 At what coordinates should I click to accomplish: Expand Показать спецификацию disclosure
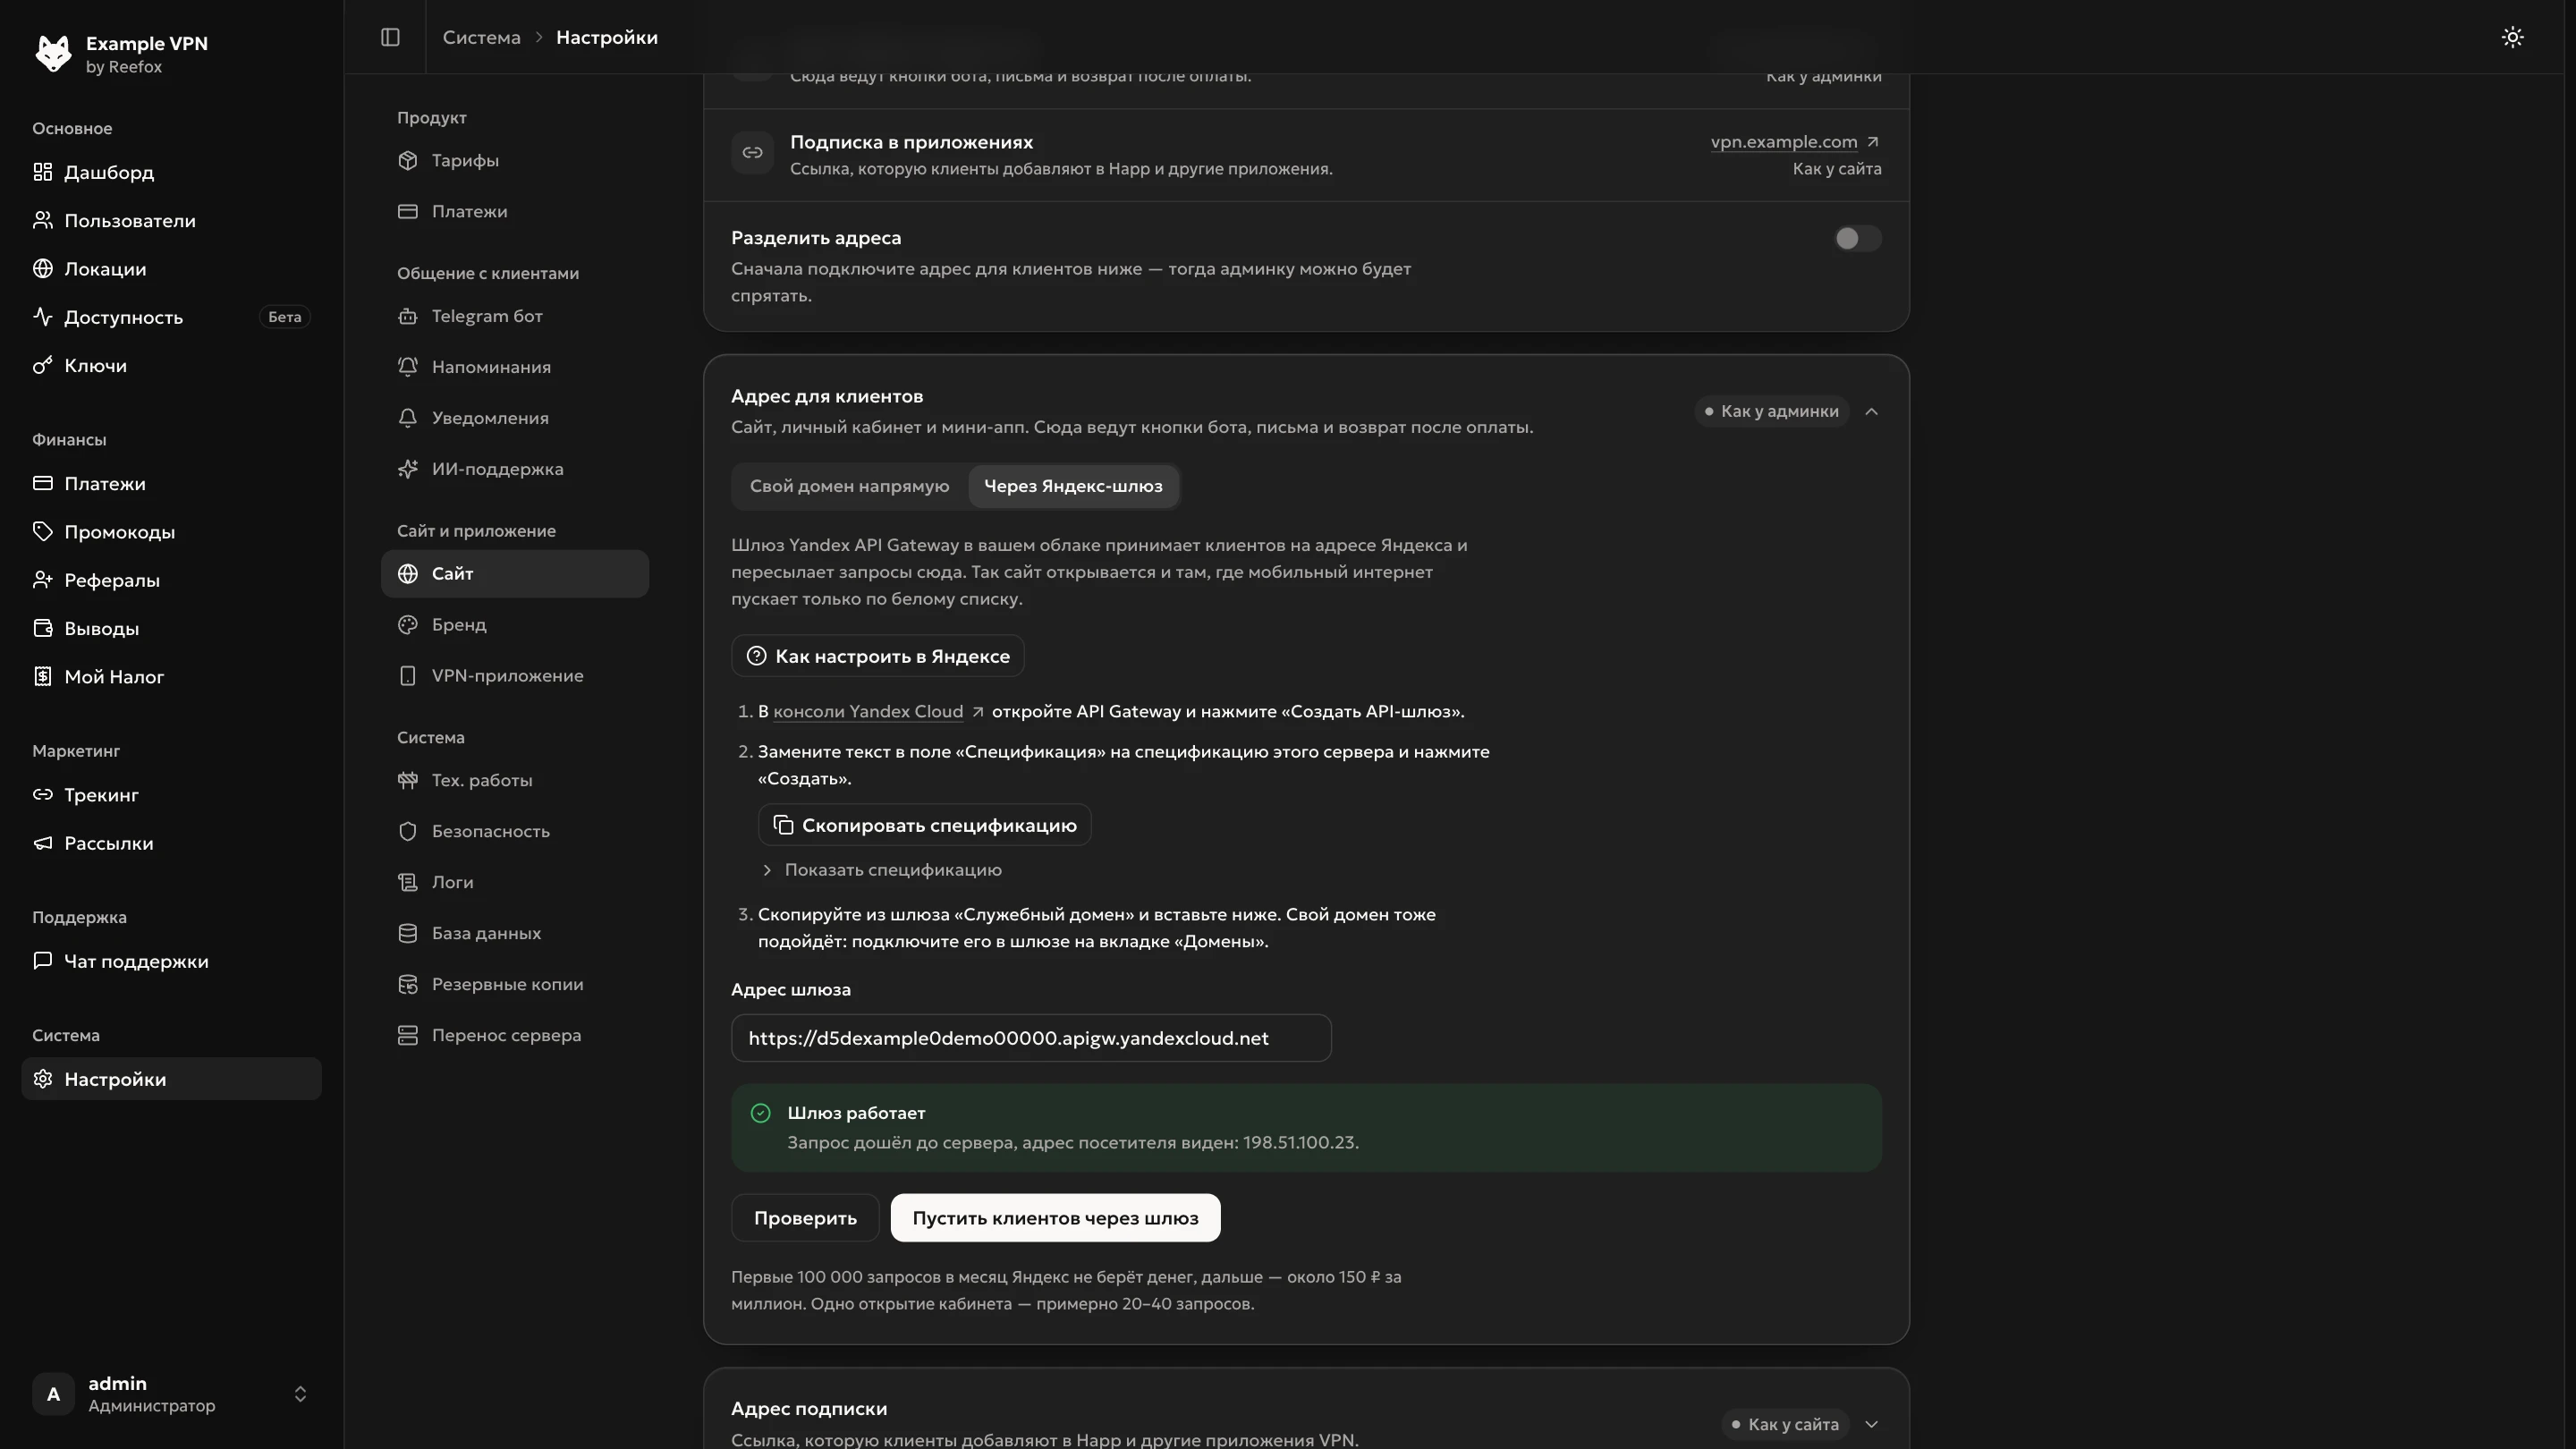click(881, 870)
